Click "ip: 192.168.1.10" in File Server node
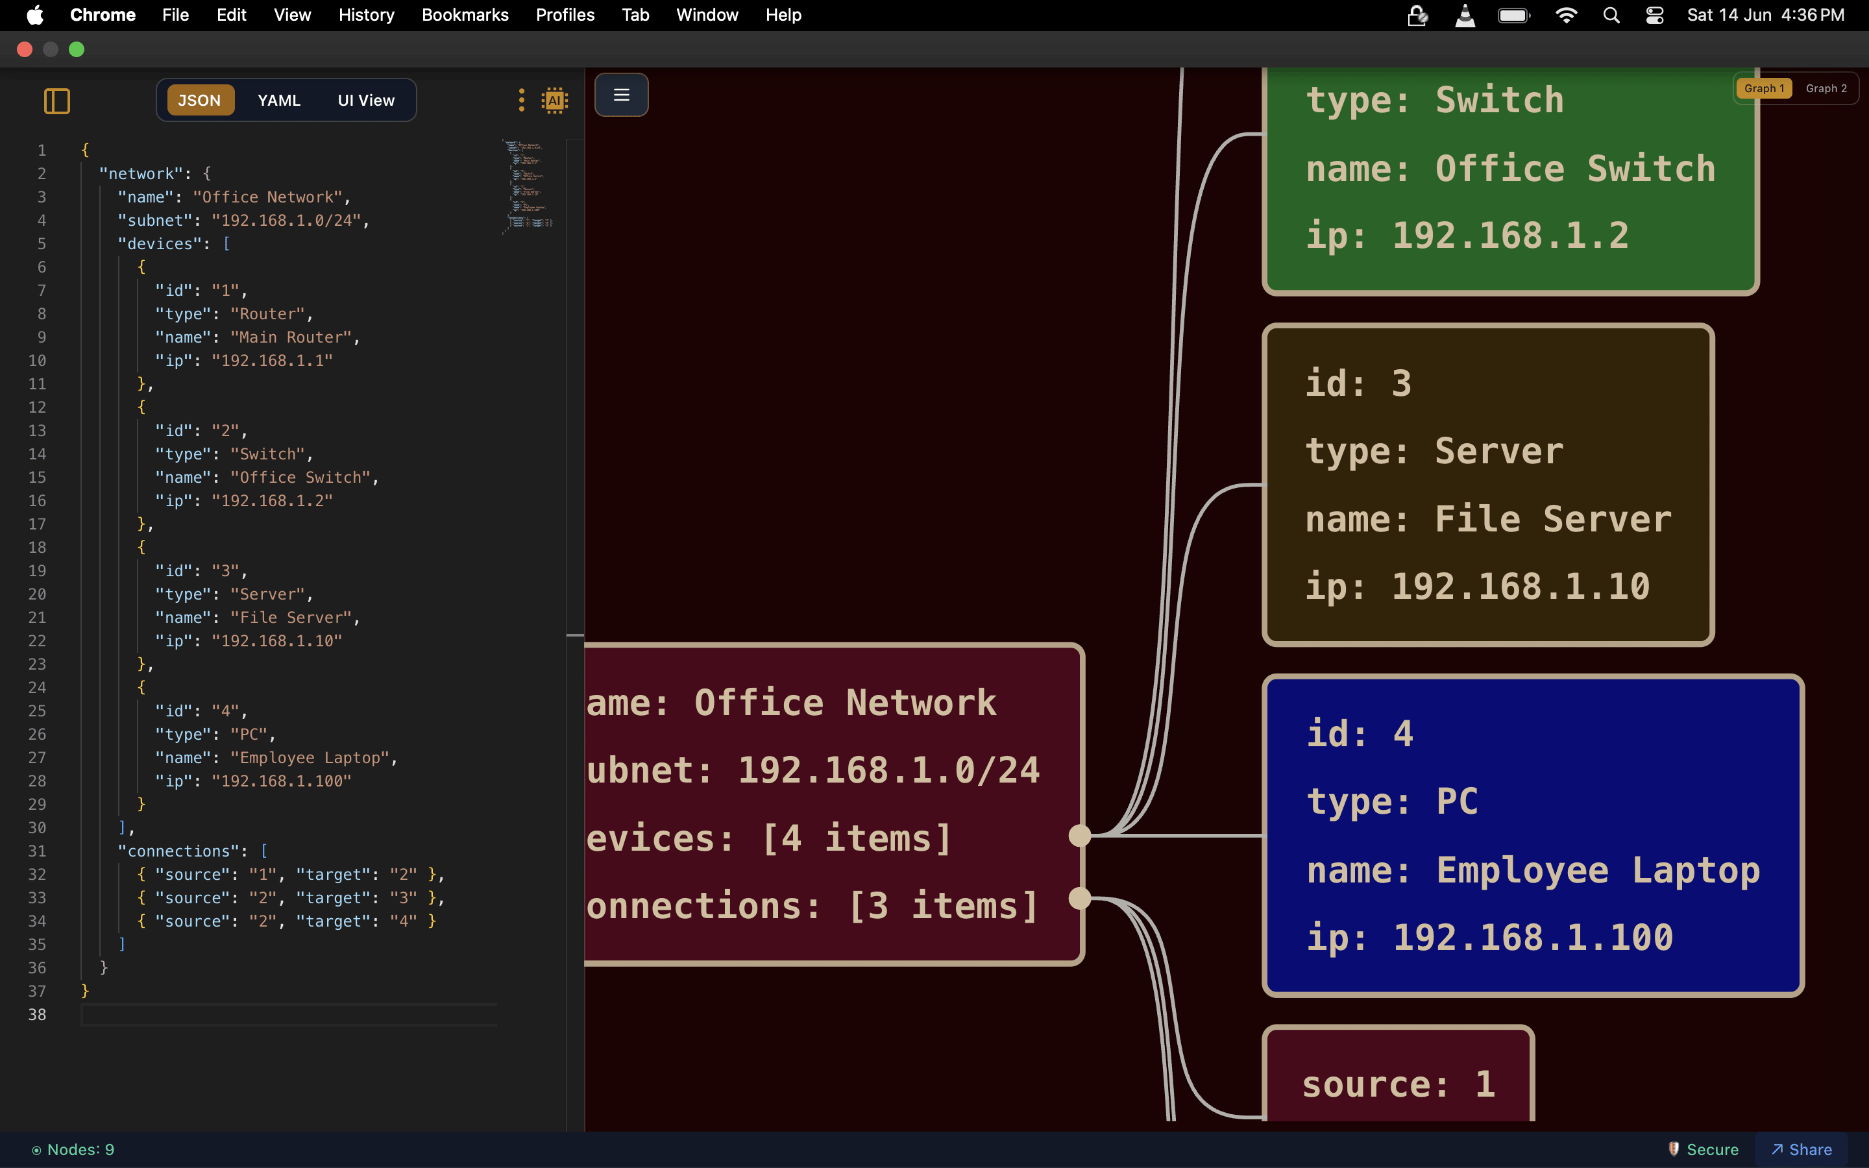This screenshot has height=1168, width=1869. pyautogui.click(x=1476, y=587)
